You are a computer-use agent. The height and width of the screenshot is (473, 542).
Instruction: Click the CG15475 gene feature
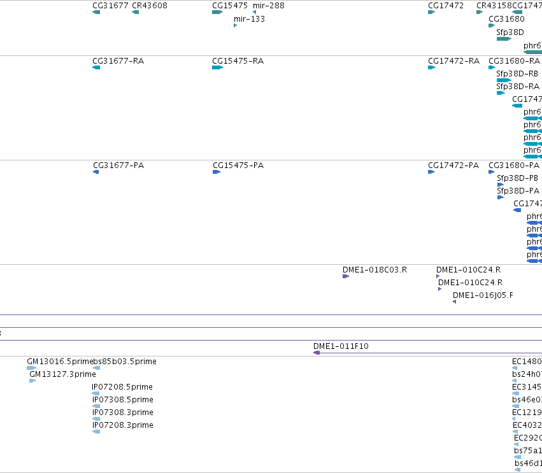[x=217, y=12]
